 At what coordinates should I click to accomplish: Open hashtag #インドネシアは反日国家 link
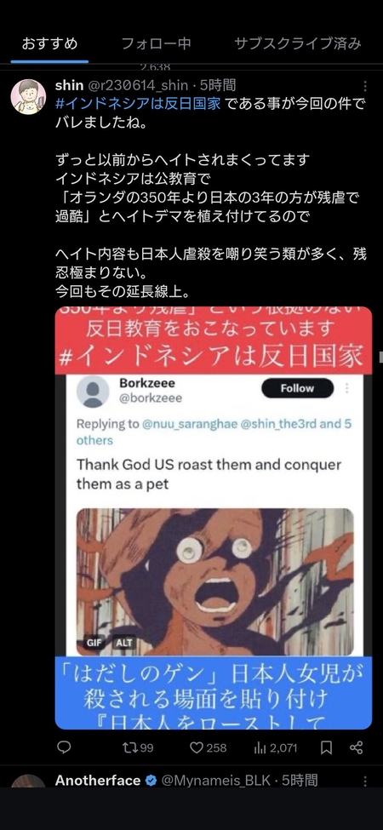click(138, 103)
